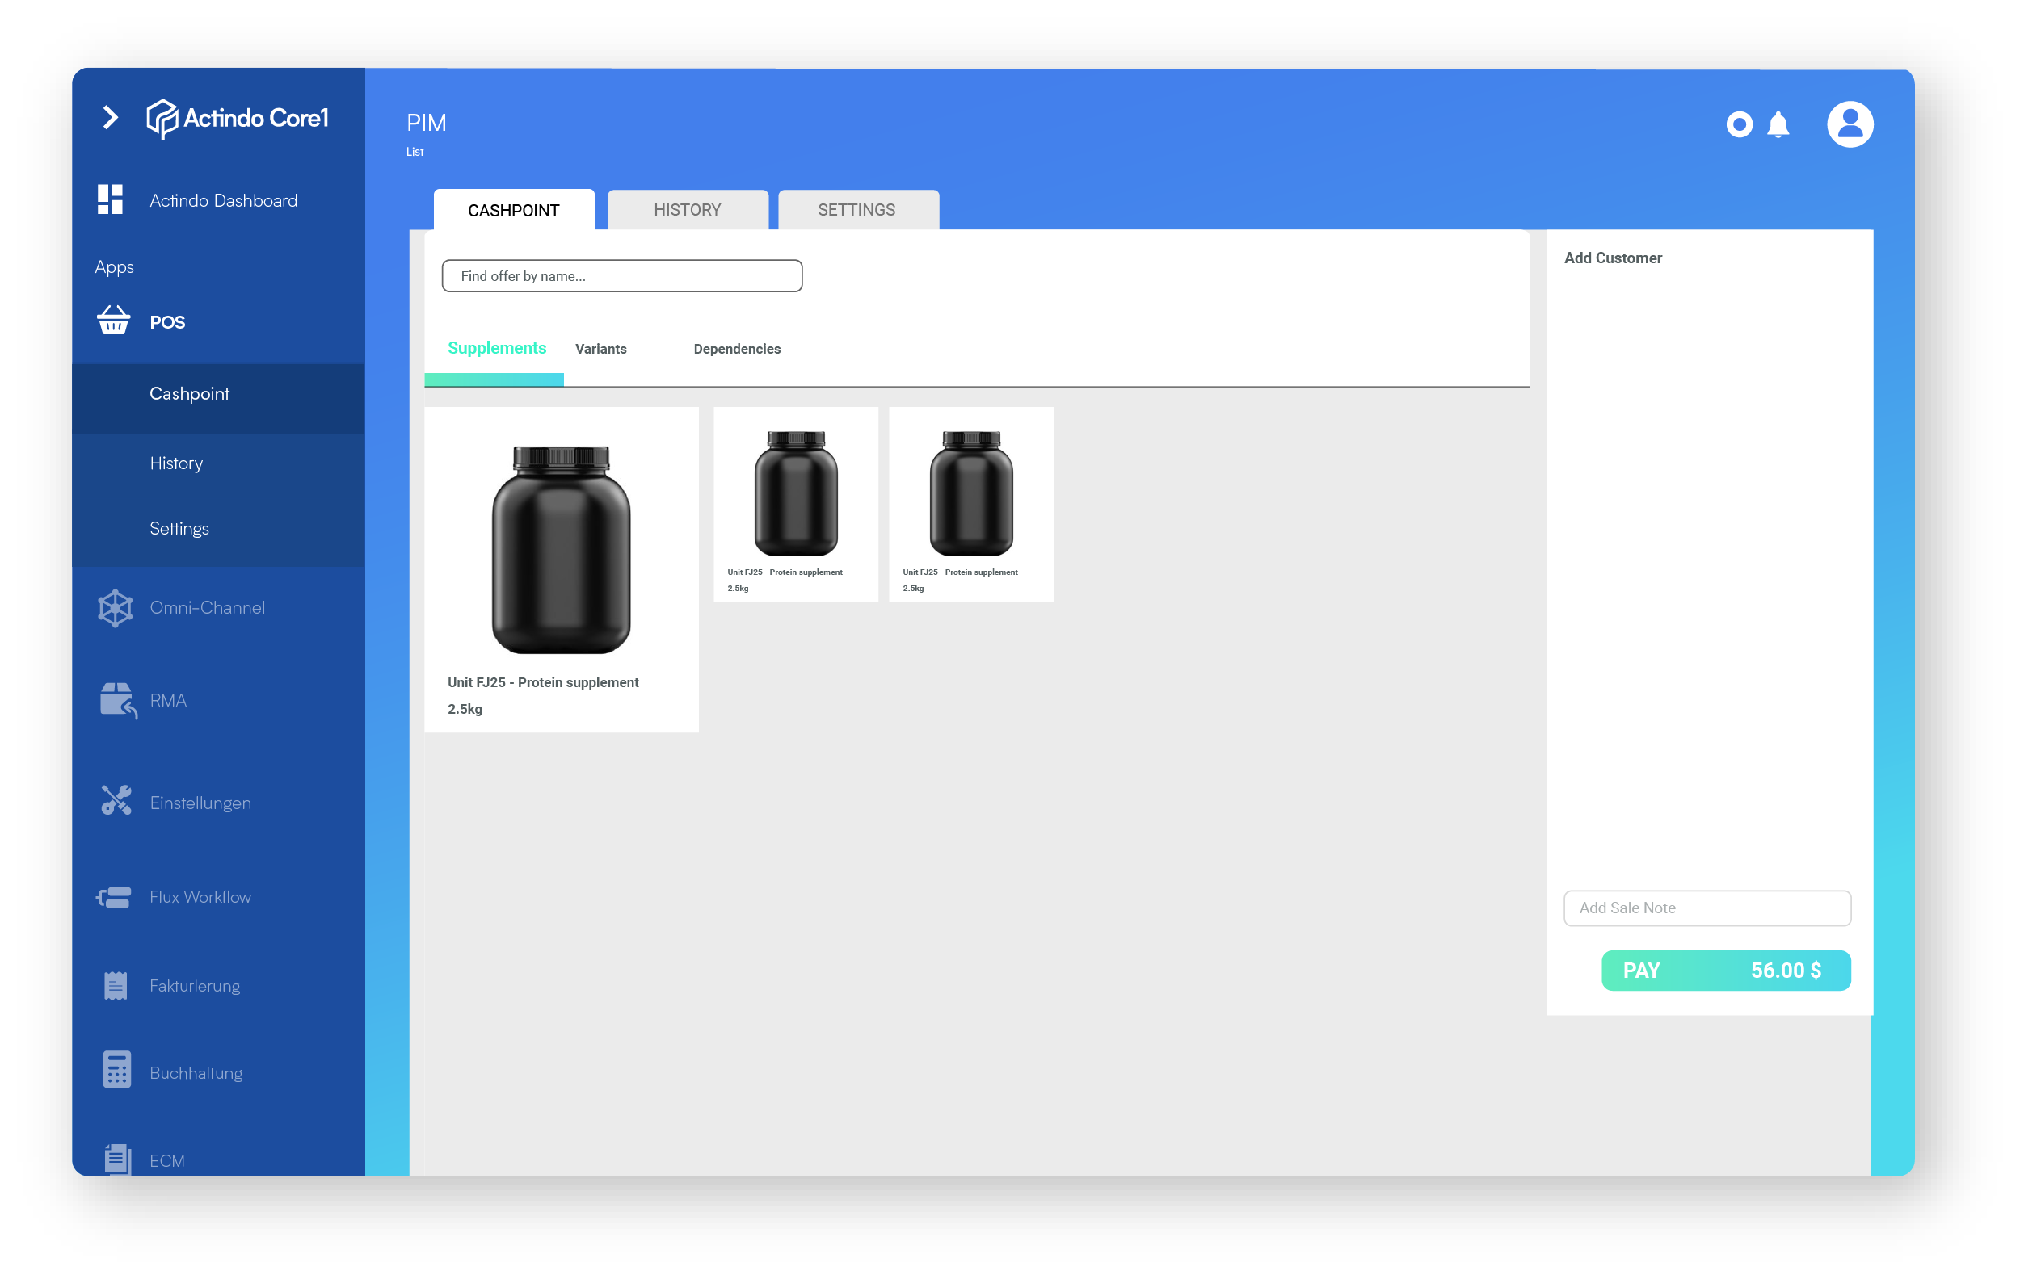Click the PIM page title
Screen dimensions: 2020x1279
pyautogui.click(x=426, y=123)
